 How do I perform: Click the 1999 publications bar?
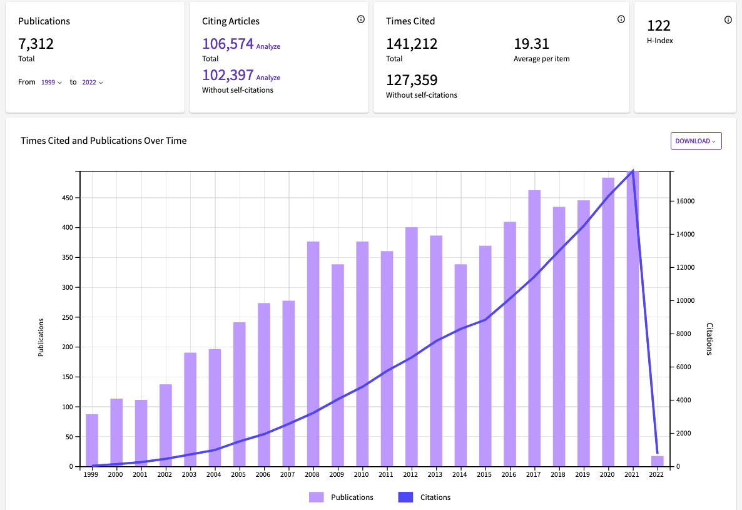92,440
